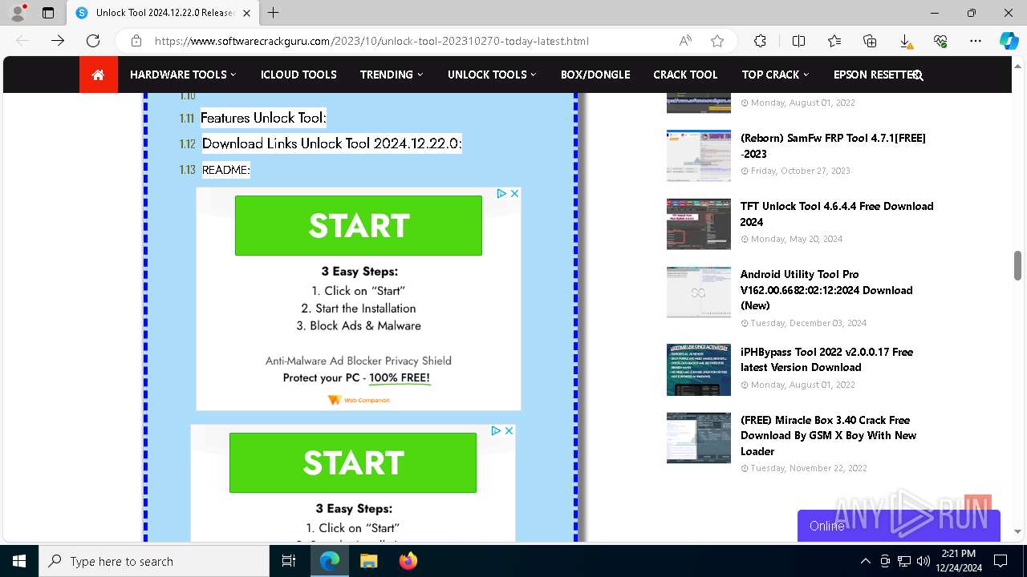Open iPHBypass Tool post thumbnail
The height and width of the screenshot is (577, 1027).
tap(699, 370)
